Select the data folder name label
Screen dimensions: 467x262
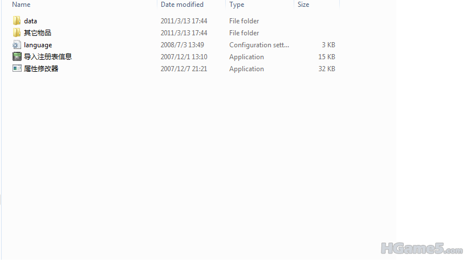tap(30, 21)
